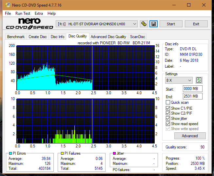
Task: Toggle Show read speed checkbox
Action: (168, 123)
